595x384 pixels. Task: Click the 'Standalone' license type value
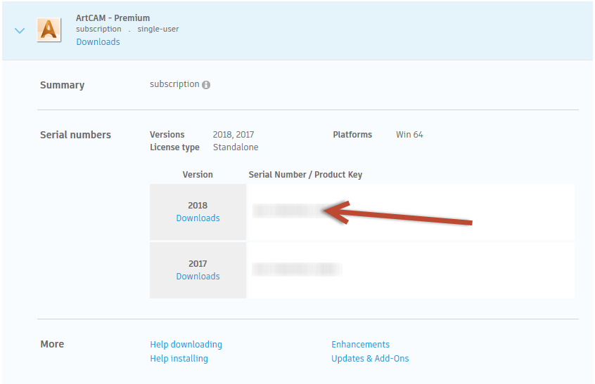[236, 147]
